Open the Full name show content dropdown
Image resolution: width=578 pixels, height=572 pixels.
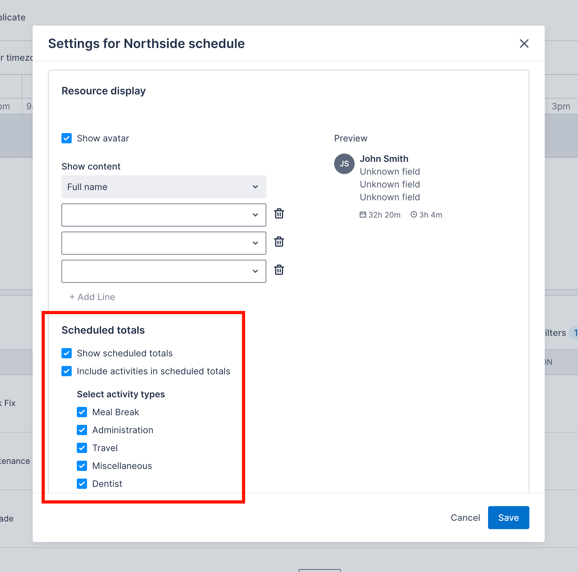point(164,187)
